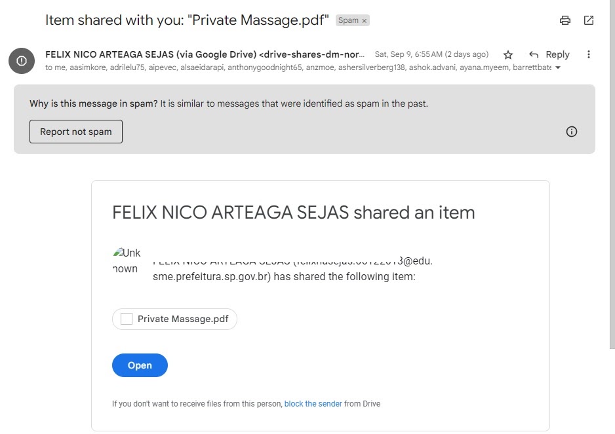Image resolution: width=615 pixels, height=434 pixels.
Task: Remove the Spam label with its x
Action: tap(365, 21)
